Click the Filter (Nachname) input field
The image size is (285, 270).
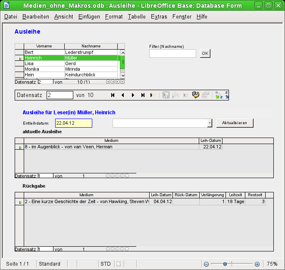coord(172,53)
